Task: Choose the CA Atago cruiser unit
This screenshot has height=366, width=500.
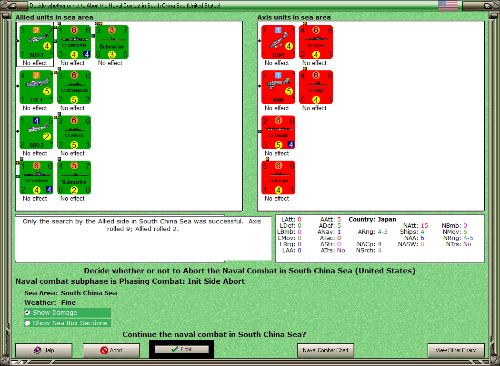Action: 316,87
